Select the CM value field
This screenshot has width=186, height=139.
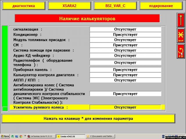tap(125, 45)
